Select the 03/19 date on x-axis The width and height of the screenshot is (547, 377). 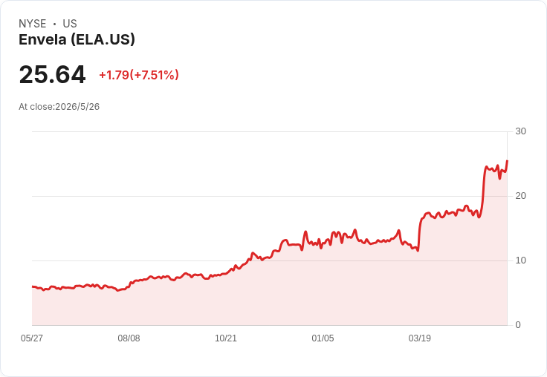coord(420,338)
